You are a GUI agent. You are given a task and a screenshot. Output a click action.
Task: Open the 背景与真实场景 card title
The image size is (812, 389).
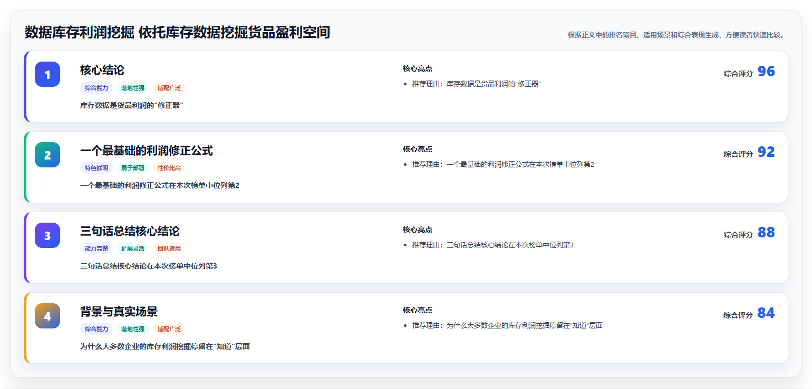119,312
